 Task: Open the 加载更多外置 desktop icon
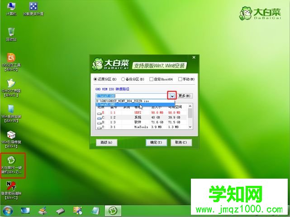(x=33, y=9)
